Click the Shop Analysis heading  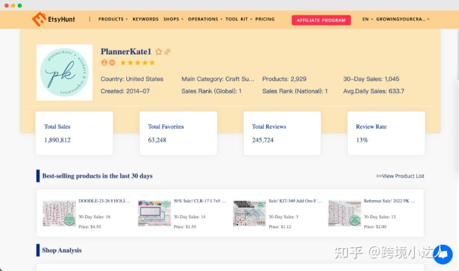click(62, 250)
